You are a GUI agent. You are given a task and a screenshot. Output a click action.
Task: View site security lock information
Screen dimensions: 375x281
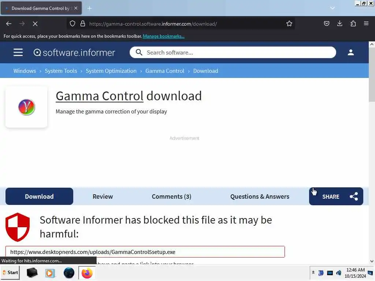tap(83, 24)
